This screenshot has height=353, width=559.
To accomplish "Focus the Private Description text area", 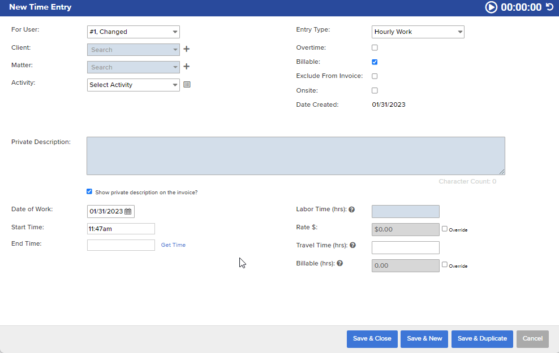I will point(296,156).
